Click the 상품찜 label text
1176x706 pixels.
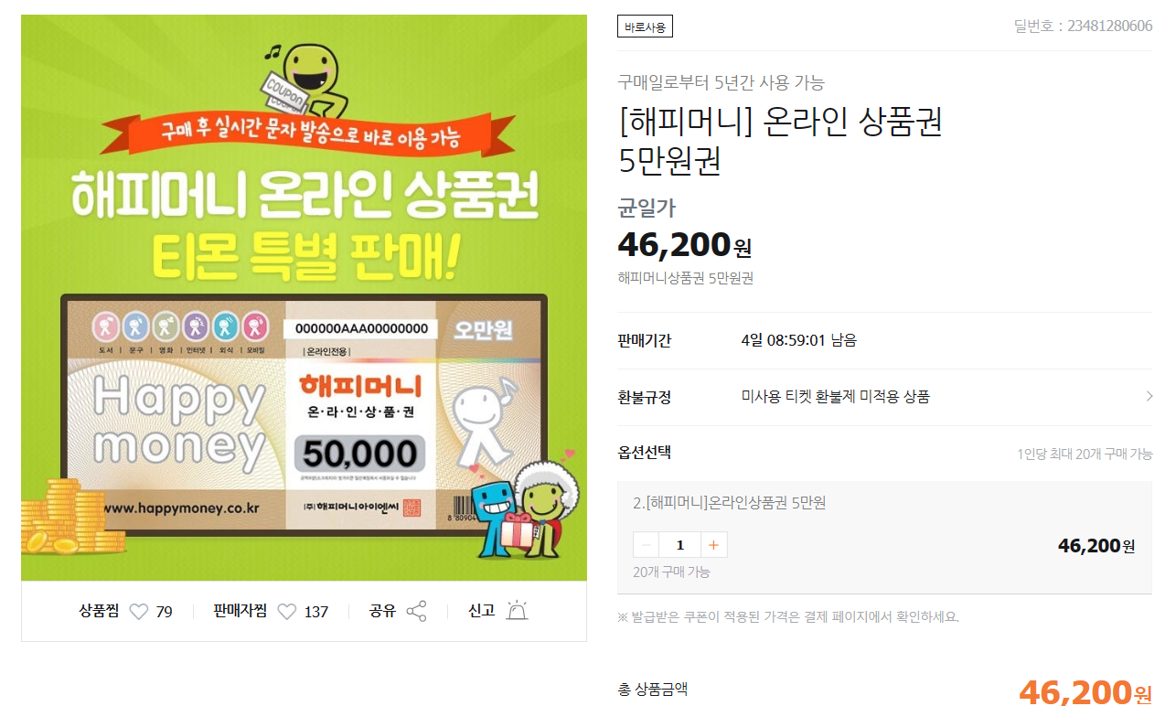pos(99,611)
